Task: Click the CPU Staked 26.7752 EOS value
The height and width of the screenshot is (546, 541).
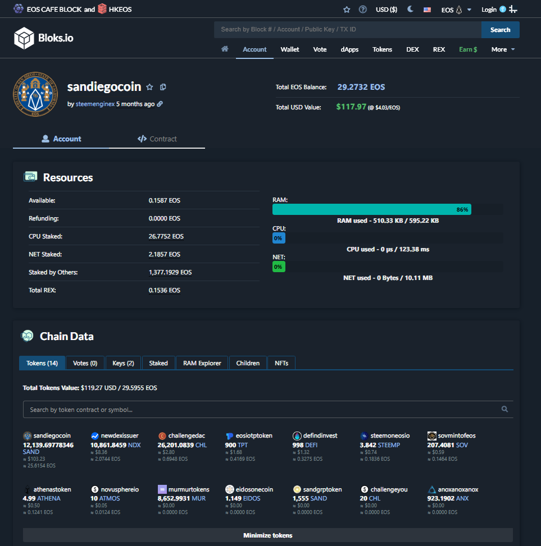Action: [166, 236]
